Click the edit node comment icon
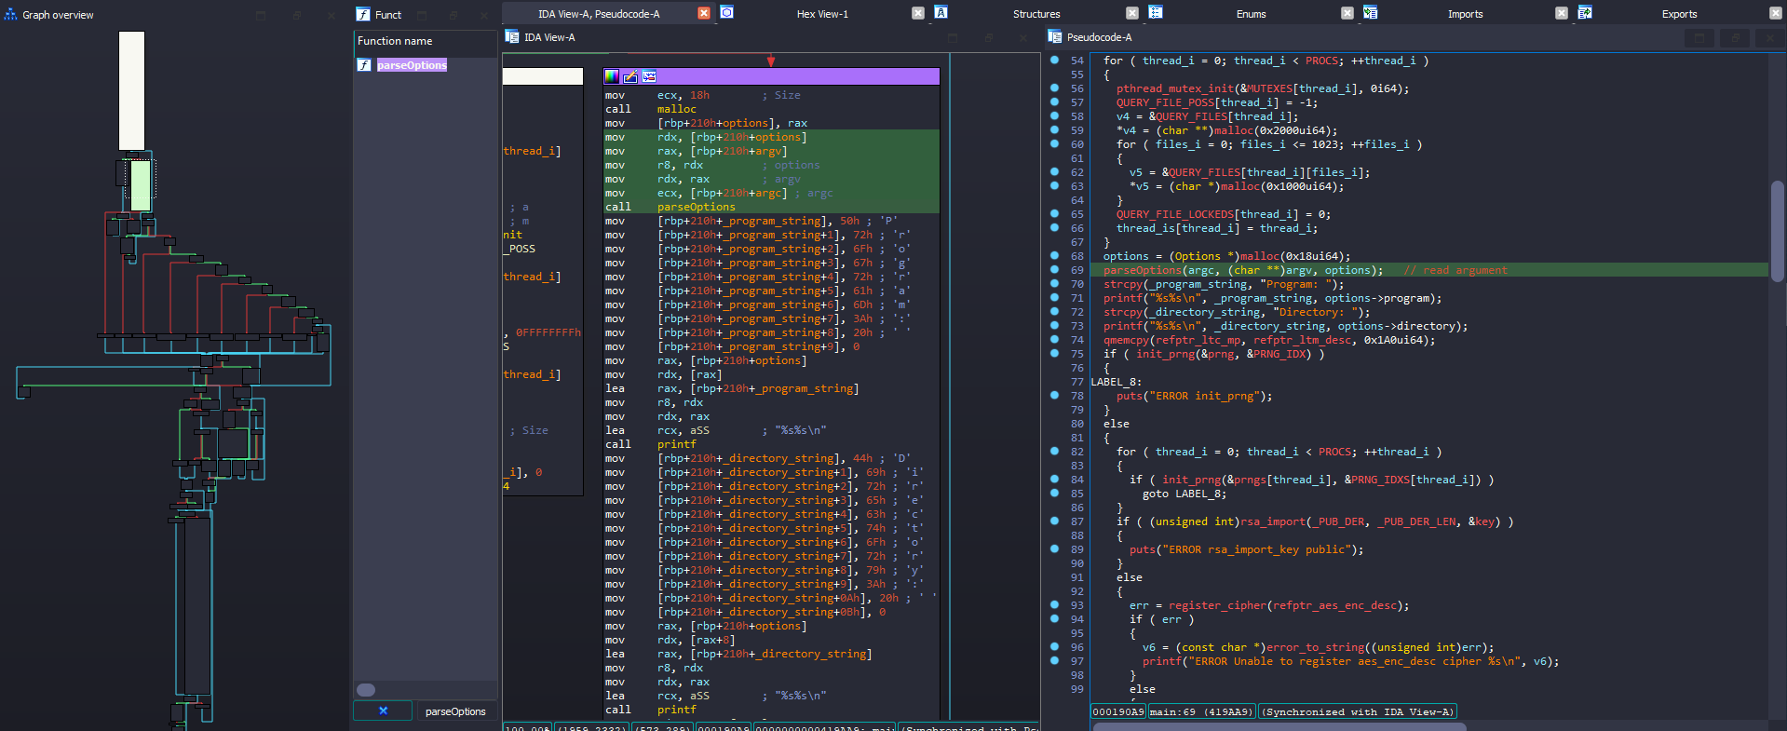 (x=630, y=76)
